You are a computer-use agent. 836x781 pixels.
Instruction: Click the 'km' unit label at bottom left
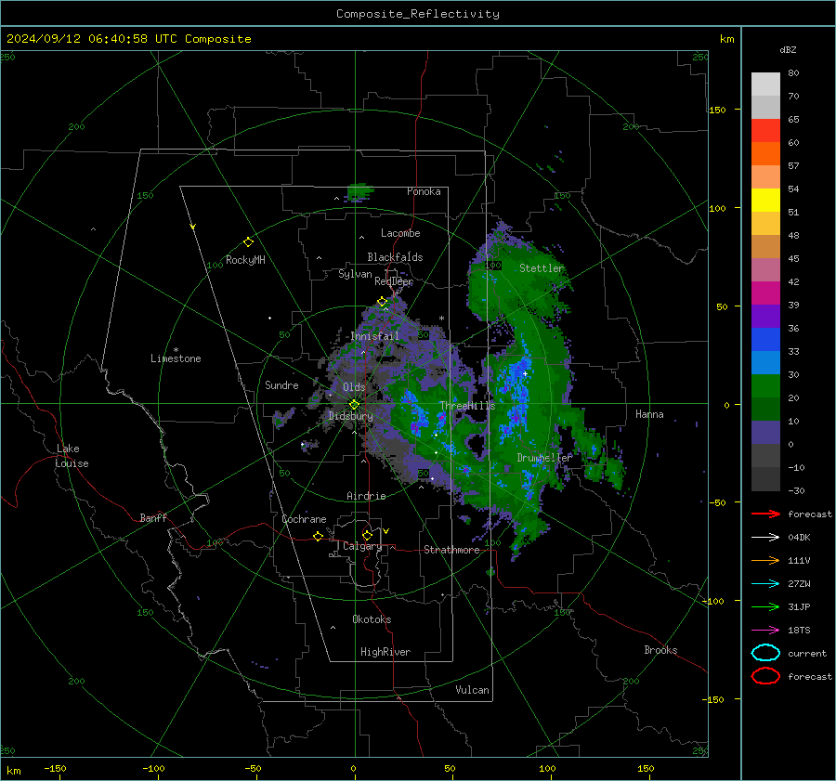[13, 771]
